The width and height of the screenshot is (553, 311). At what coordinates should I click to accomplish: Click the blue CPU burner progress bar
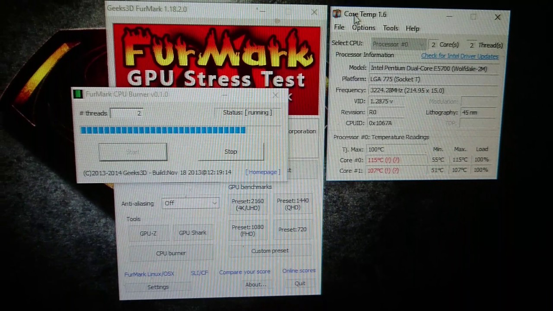163,130
